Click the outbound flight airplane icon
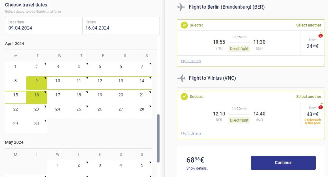328x177 pixels. point(181,7)
